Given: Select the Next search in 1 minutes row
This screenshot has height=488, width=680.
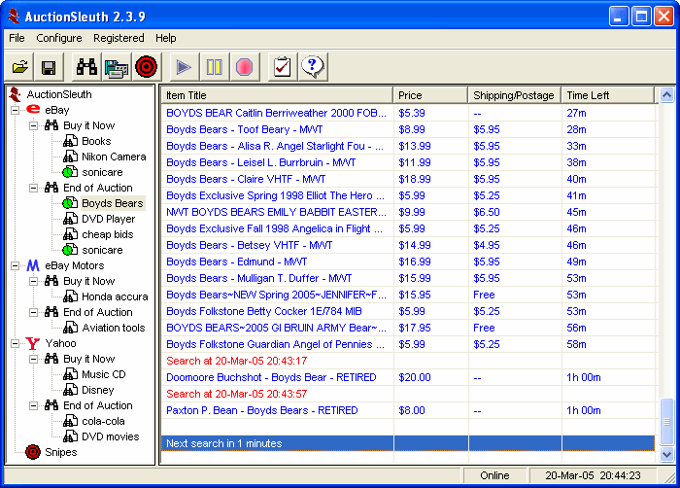Looking at the screenshot, I should 408,443.
